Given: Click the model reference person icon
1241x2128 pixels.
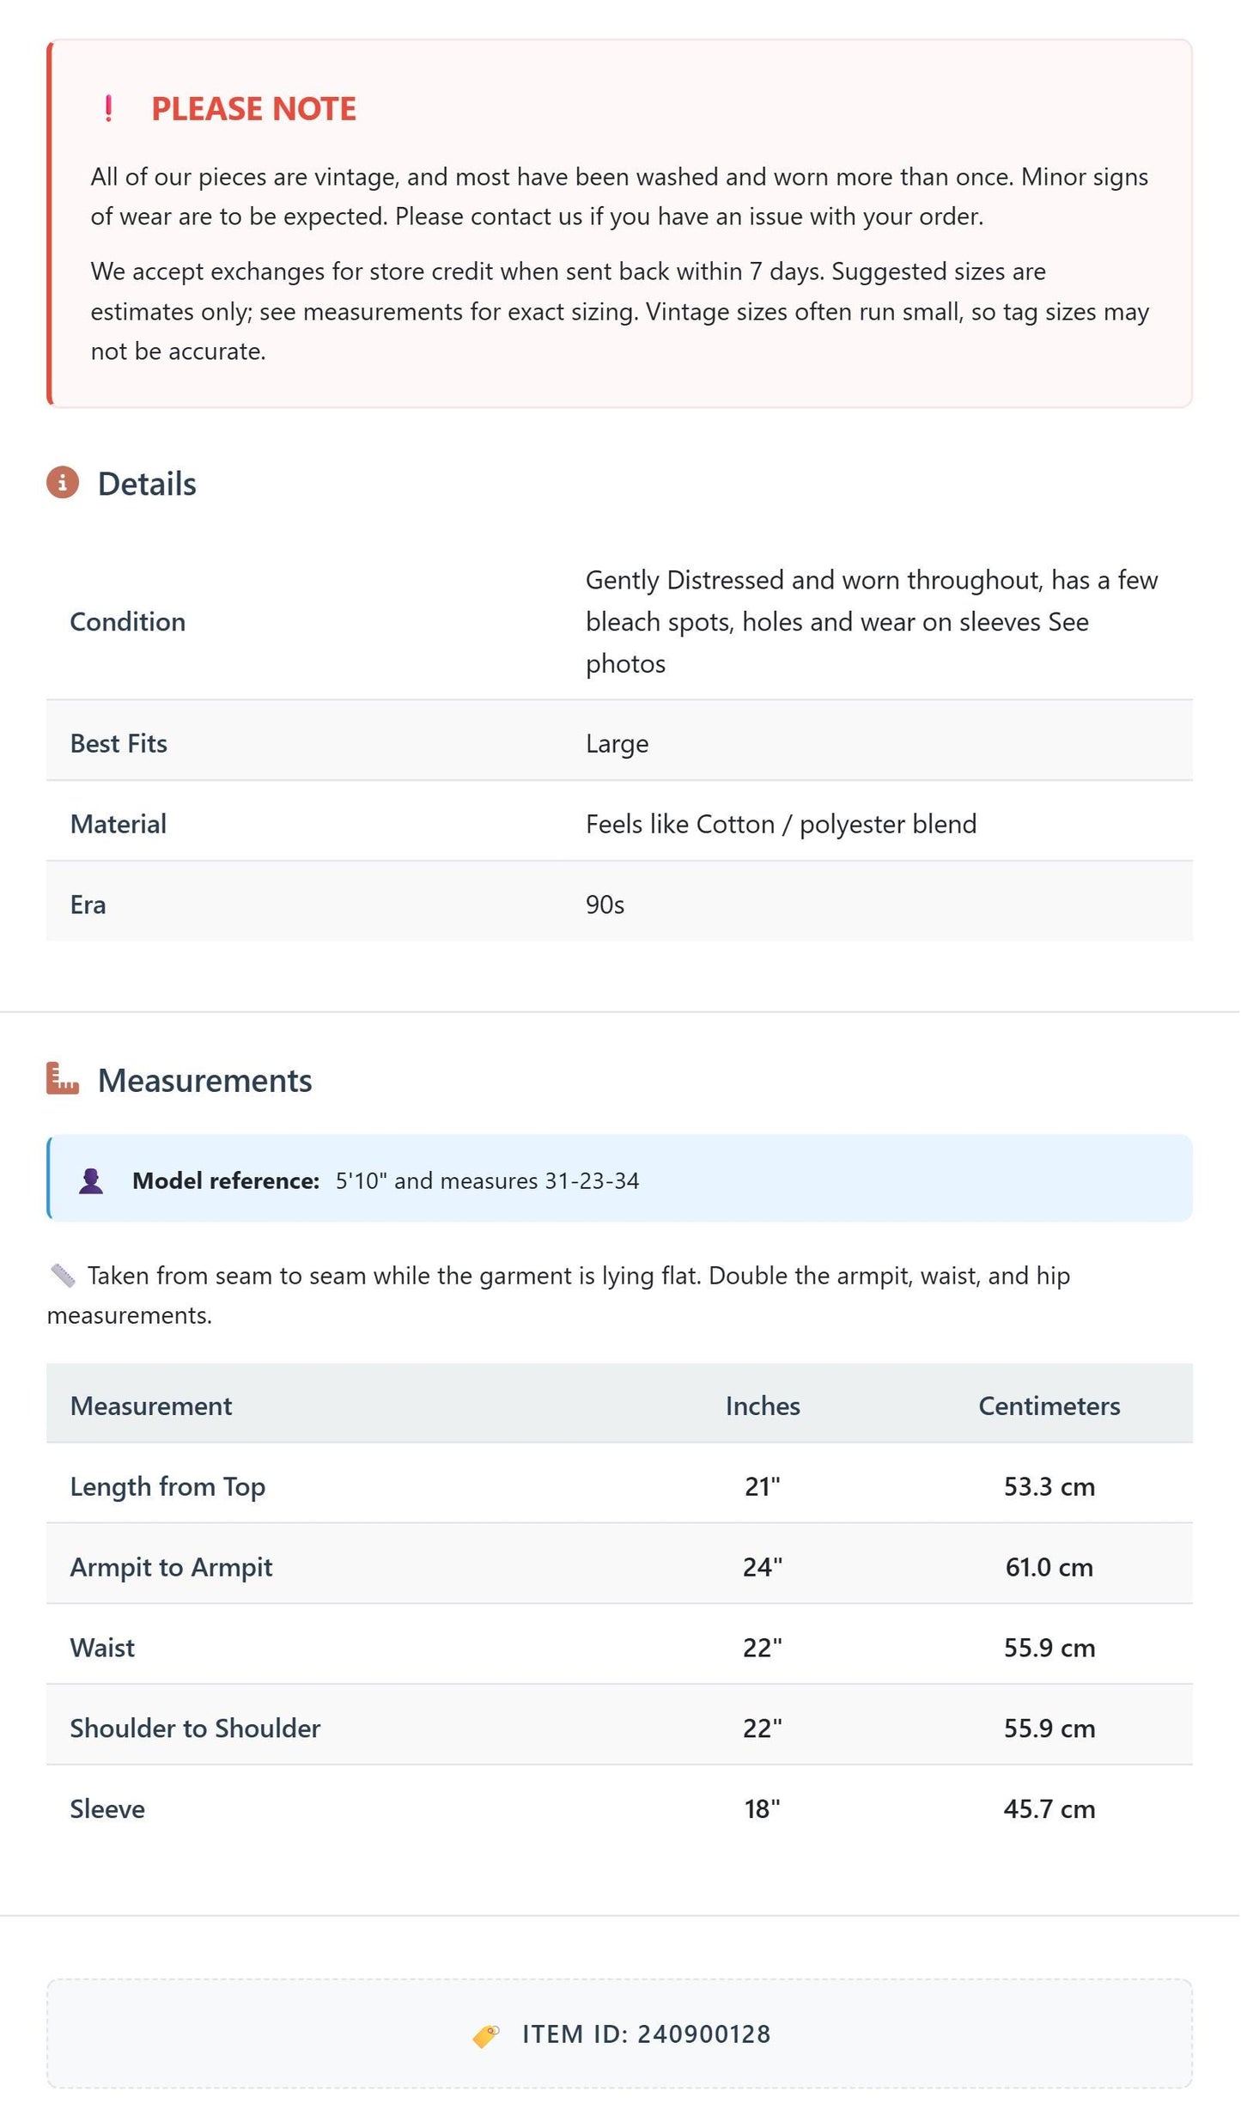Looking at the screenshot, I should point(91,1181).
